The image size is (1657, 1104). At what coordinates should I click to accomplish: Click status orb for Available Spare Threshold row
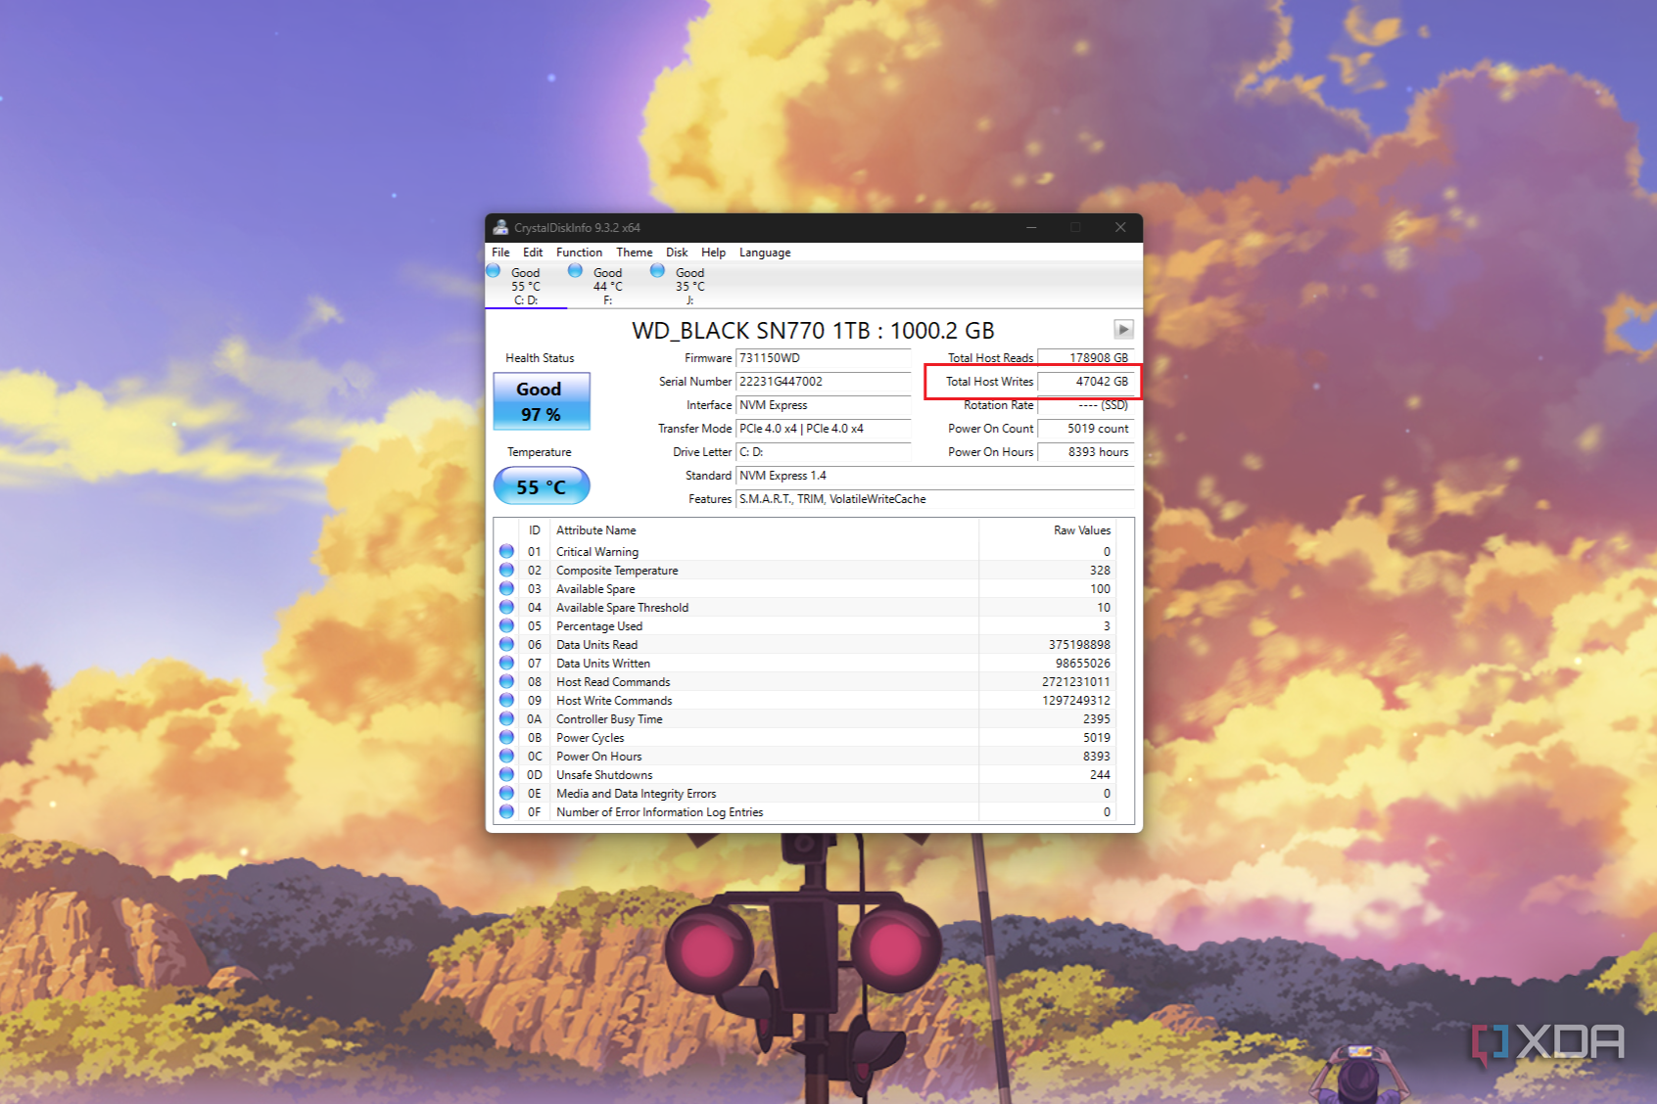tap(506, 607)
